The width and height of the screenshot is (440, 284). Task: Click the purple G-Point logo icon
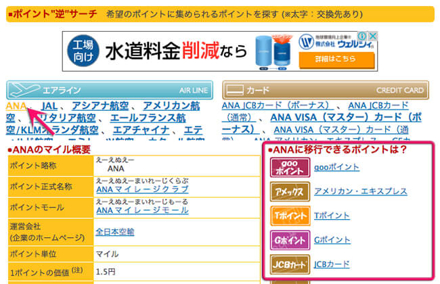pos(290,240)
